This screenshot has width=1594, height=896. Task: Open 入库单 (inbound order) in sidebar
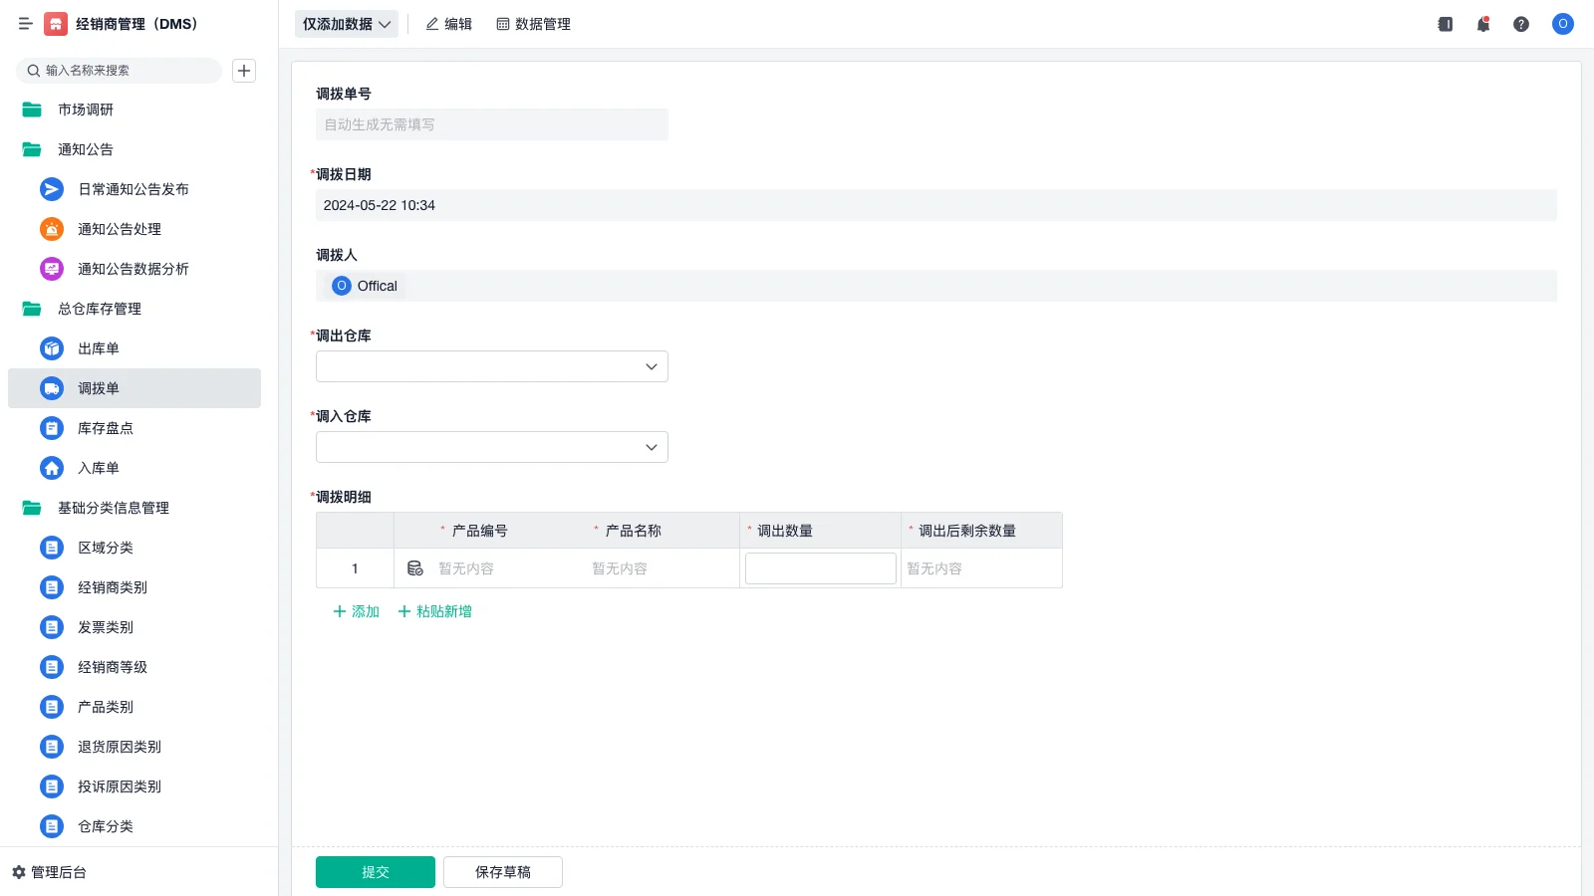(x=51, y=468)
